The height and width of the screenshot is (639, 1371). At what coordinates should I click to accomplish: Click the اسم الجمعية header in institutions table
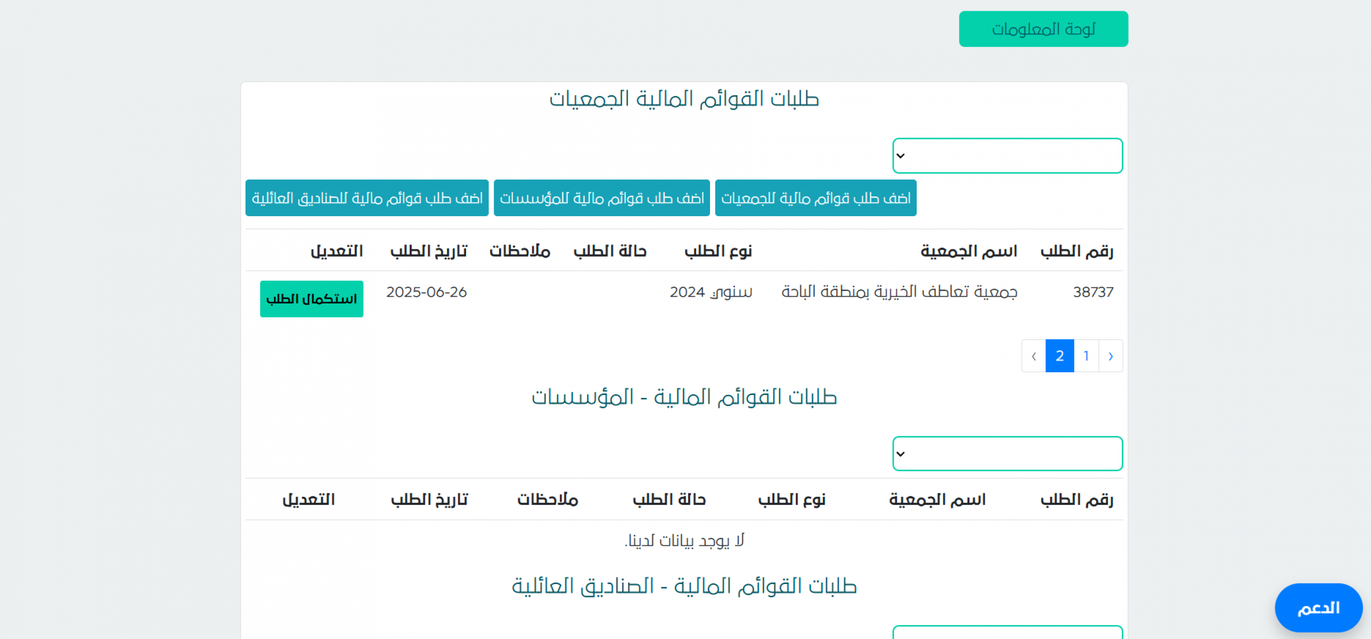pos(937,499)
